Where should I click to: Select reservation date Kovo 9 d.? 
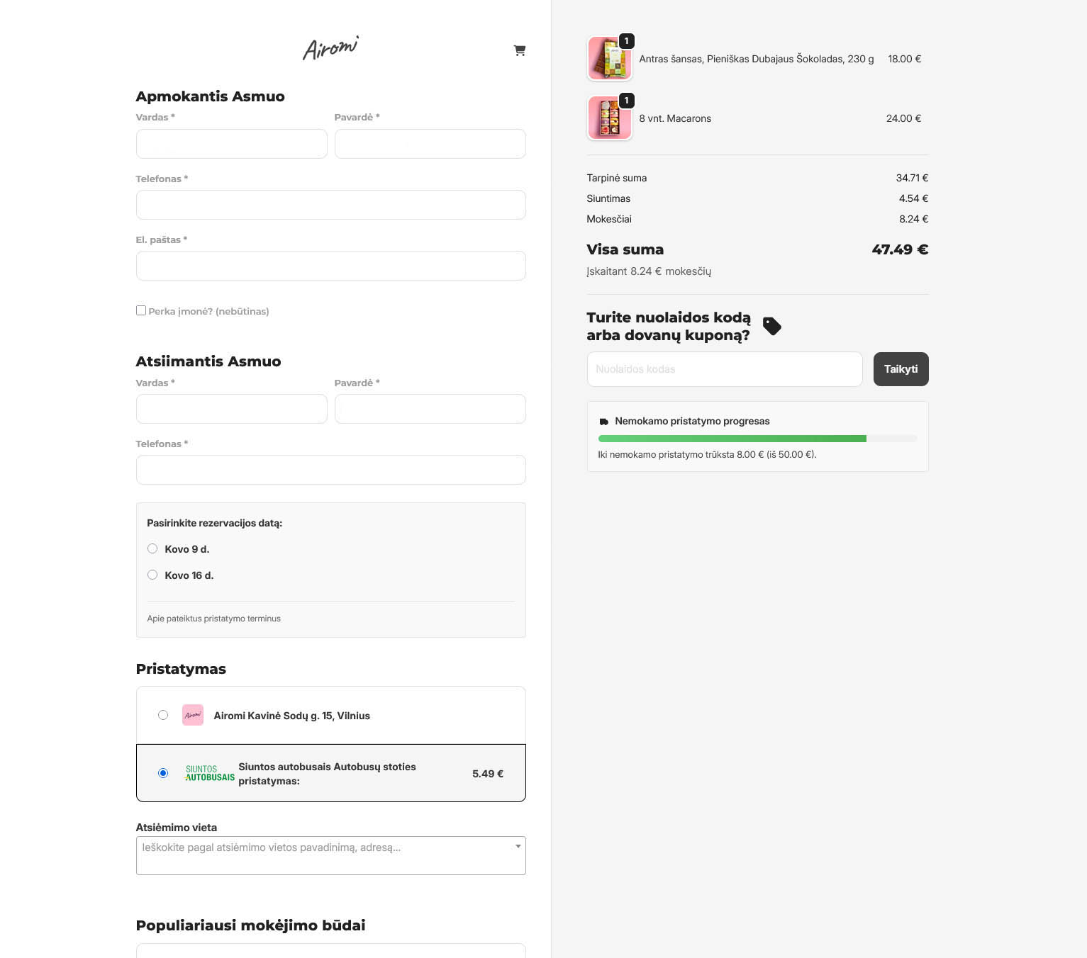coord(152,548)
